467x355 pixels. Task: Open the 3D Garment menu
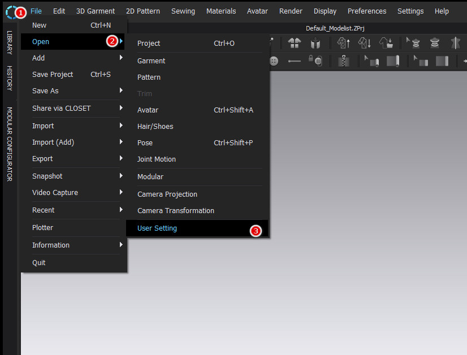pyautogui.click(x=95, y=11)
